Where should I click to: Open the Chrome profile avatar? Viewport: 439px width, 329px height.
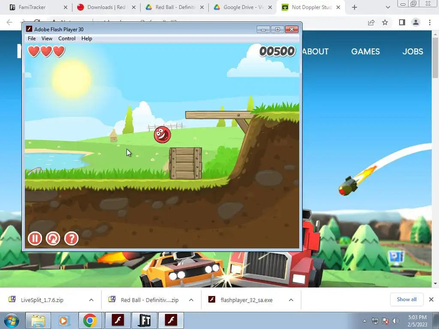(x=416, y=22)
